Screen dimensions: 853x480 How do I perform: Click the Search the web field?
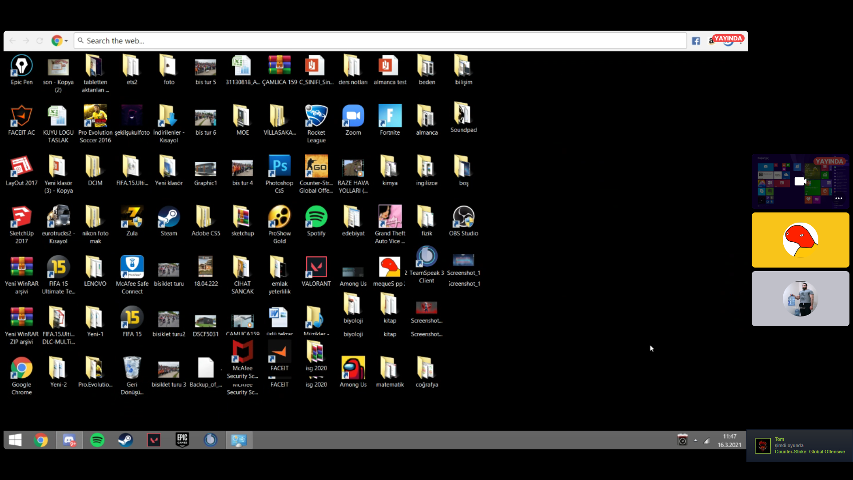378,41
